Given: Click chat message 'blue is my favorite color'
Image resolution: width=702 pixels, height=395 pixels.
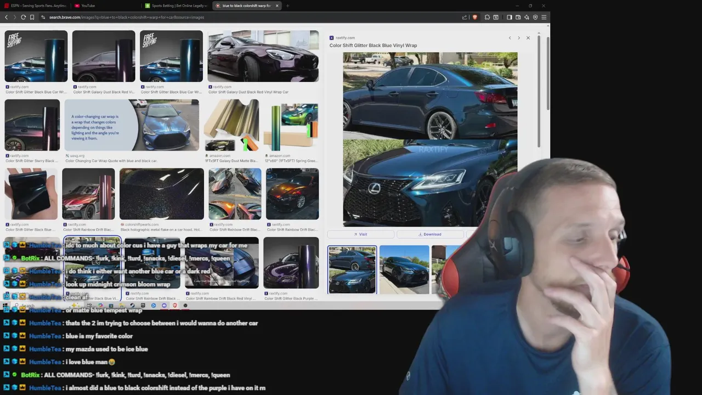Looking at the screenshot, I should (99, 336).
